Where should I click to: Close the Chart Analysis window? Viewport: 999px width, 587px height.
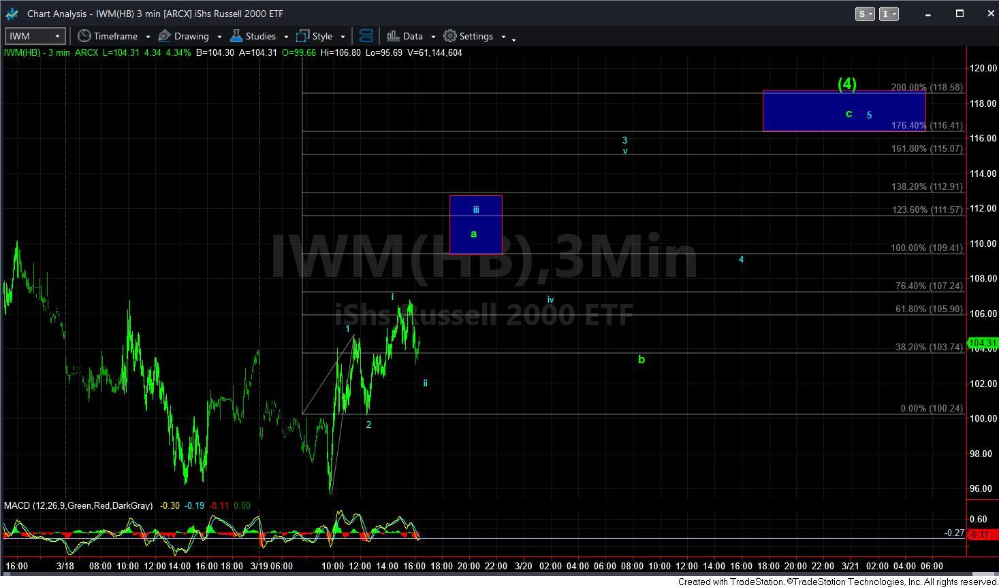coord(990,14)
